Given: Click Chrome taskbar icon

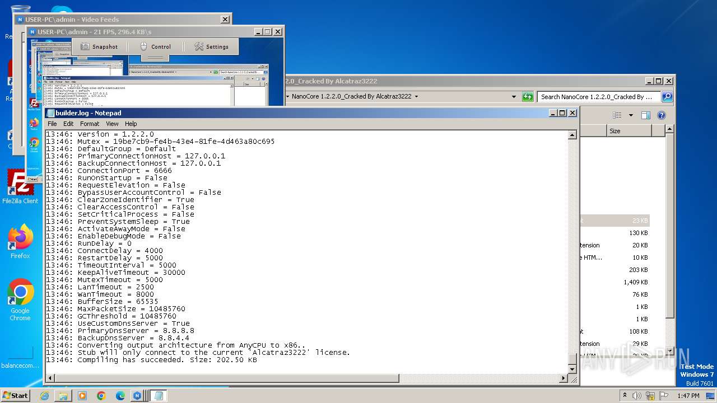Looking at the screenshot, I should coord(101,396).
